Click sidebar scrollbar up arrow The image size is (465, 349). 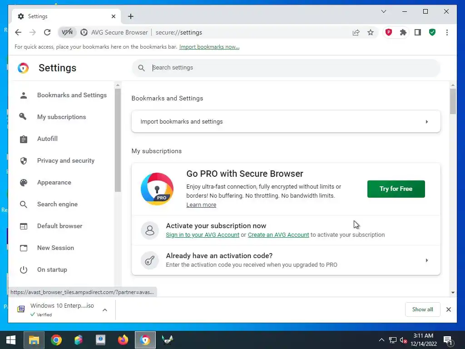point(118,85)
